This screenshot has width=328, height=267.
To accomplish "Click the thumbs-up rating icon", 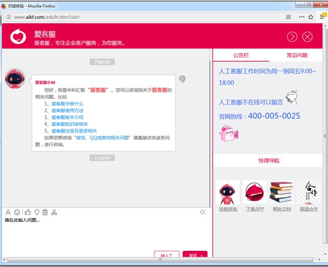I will point(28,212).
